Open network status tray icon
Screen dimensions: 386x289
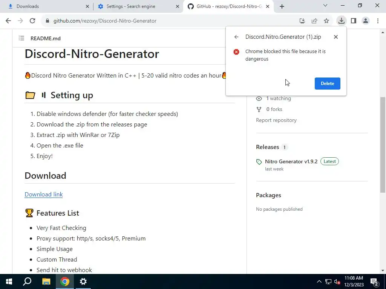pos(328,281)
